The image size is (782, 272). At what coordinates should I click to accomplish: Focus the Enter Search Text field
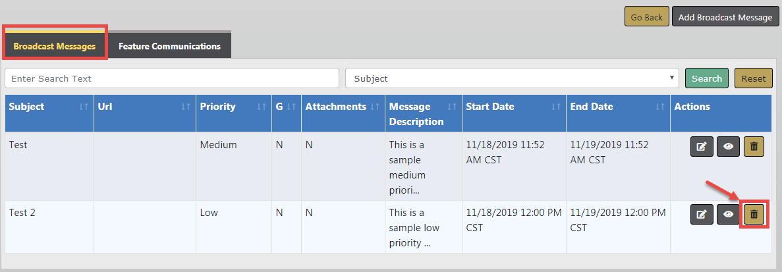coord(171,78)
